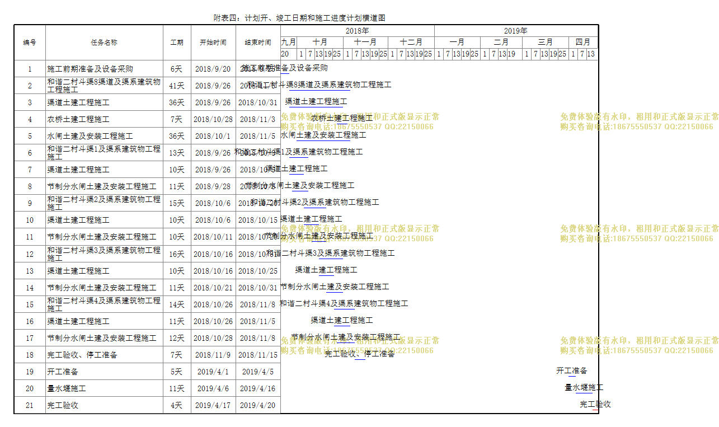Select task name cell '量水堰施工' in row 20
Viewport: 719px width, 427px height.
[x=104, y=388]
